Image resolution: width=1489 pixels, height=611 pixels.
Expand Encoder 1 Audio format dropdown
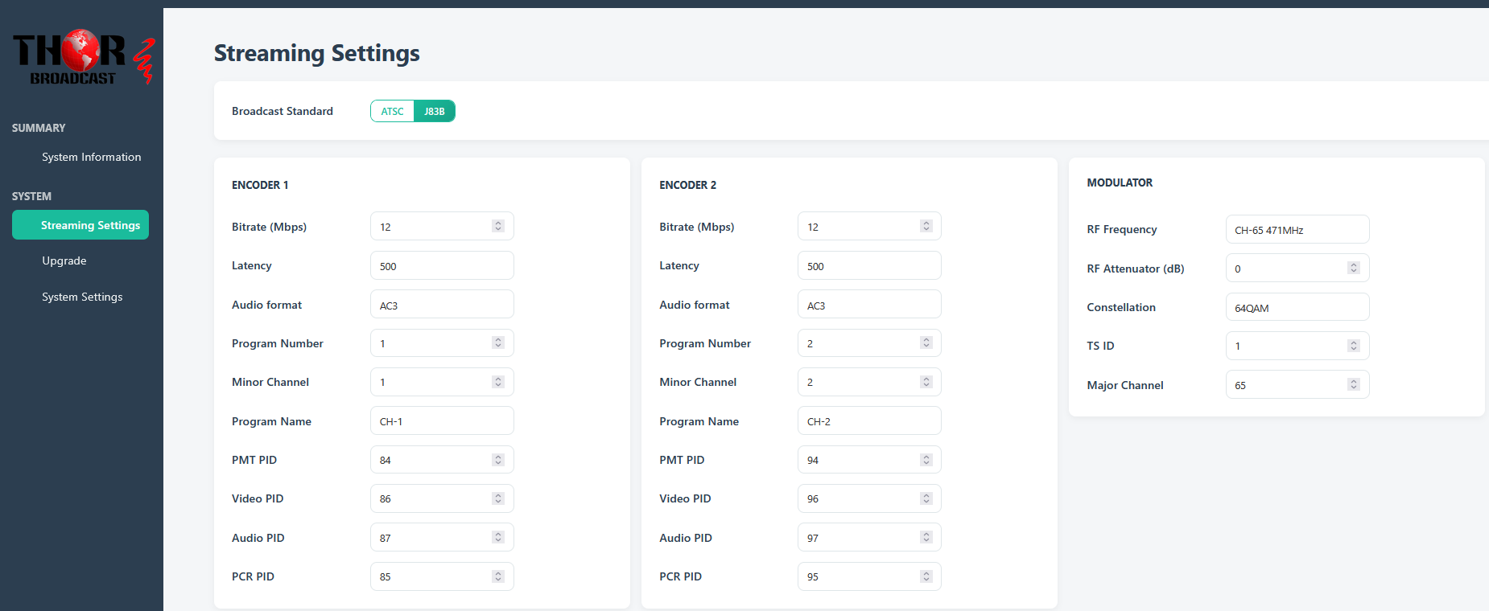point(441,305)
